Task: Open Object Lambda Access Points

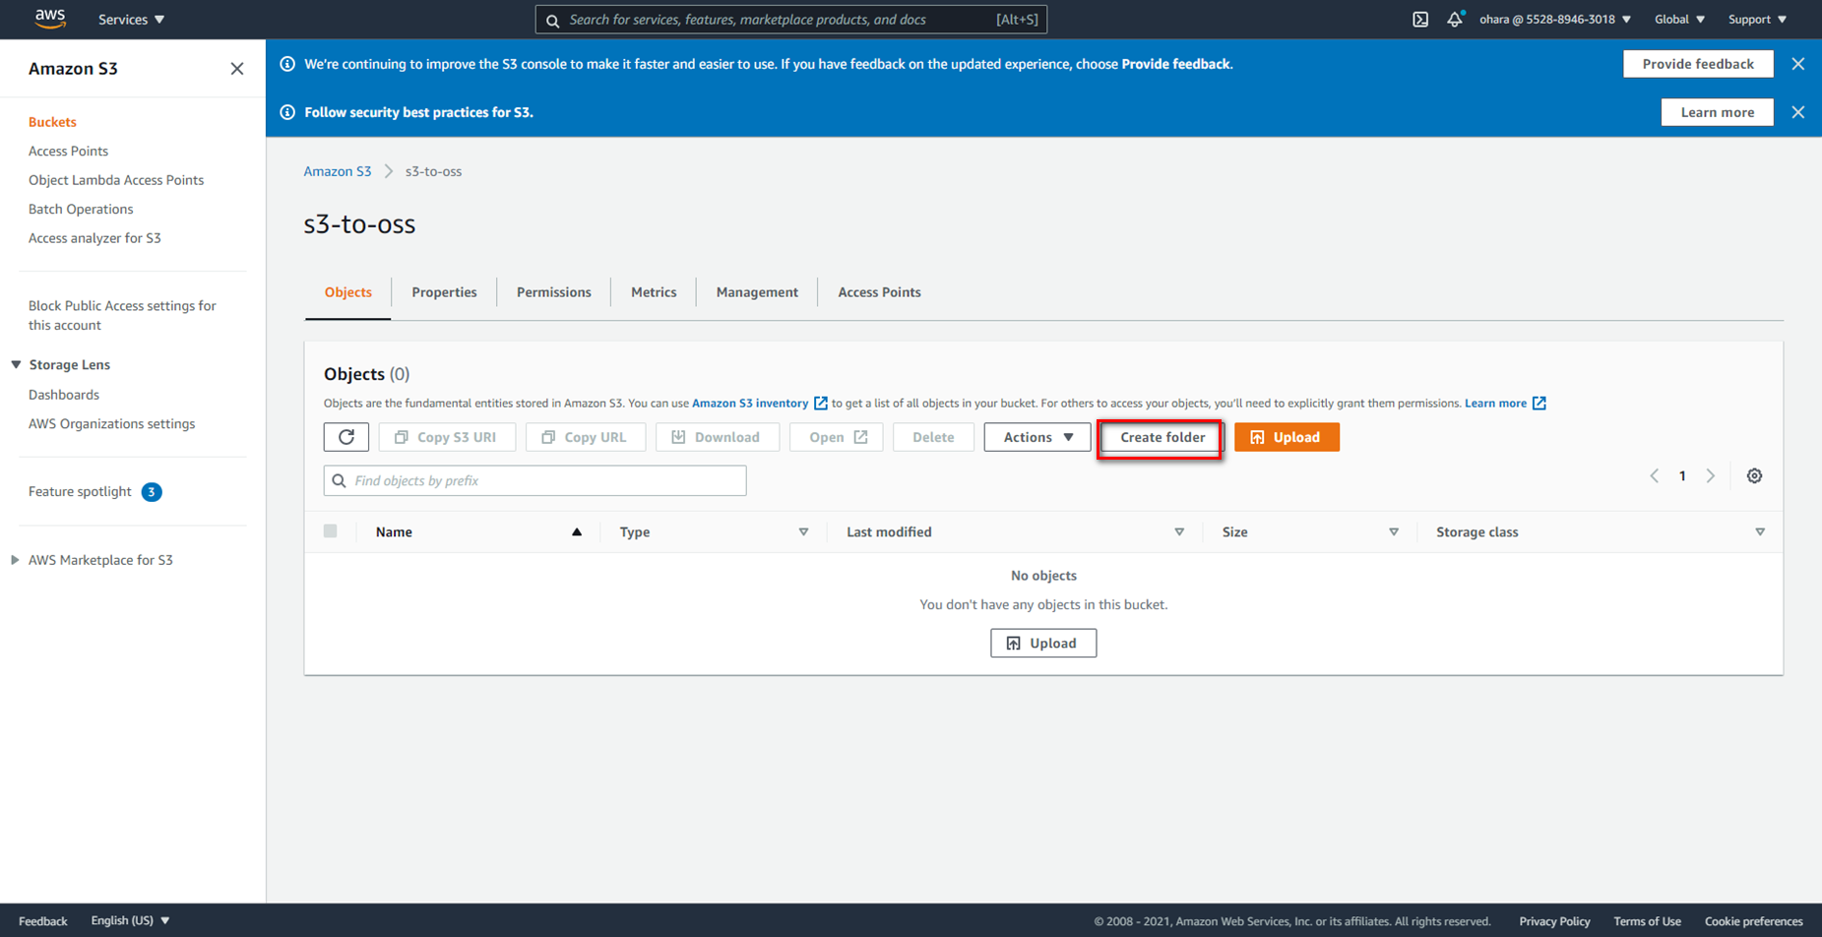Action: (x=116, y=180)
